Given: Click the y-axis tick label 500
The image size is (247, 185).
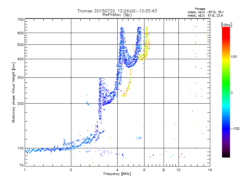Looking at the screenshot, I should tap(20, 45).
